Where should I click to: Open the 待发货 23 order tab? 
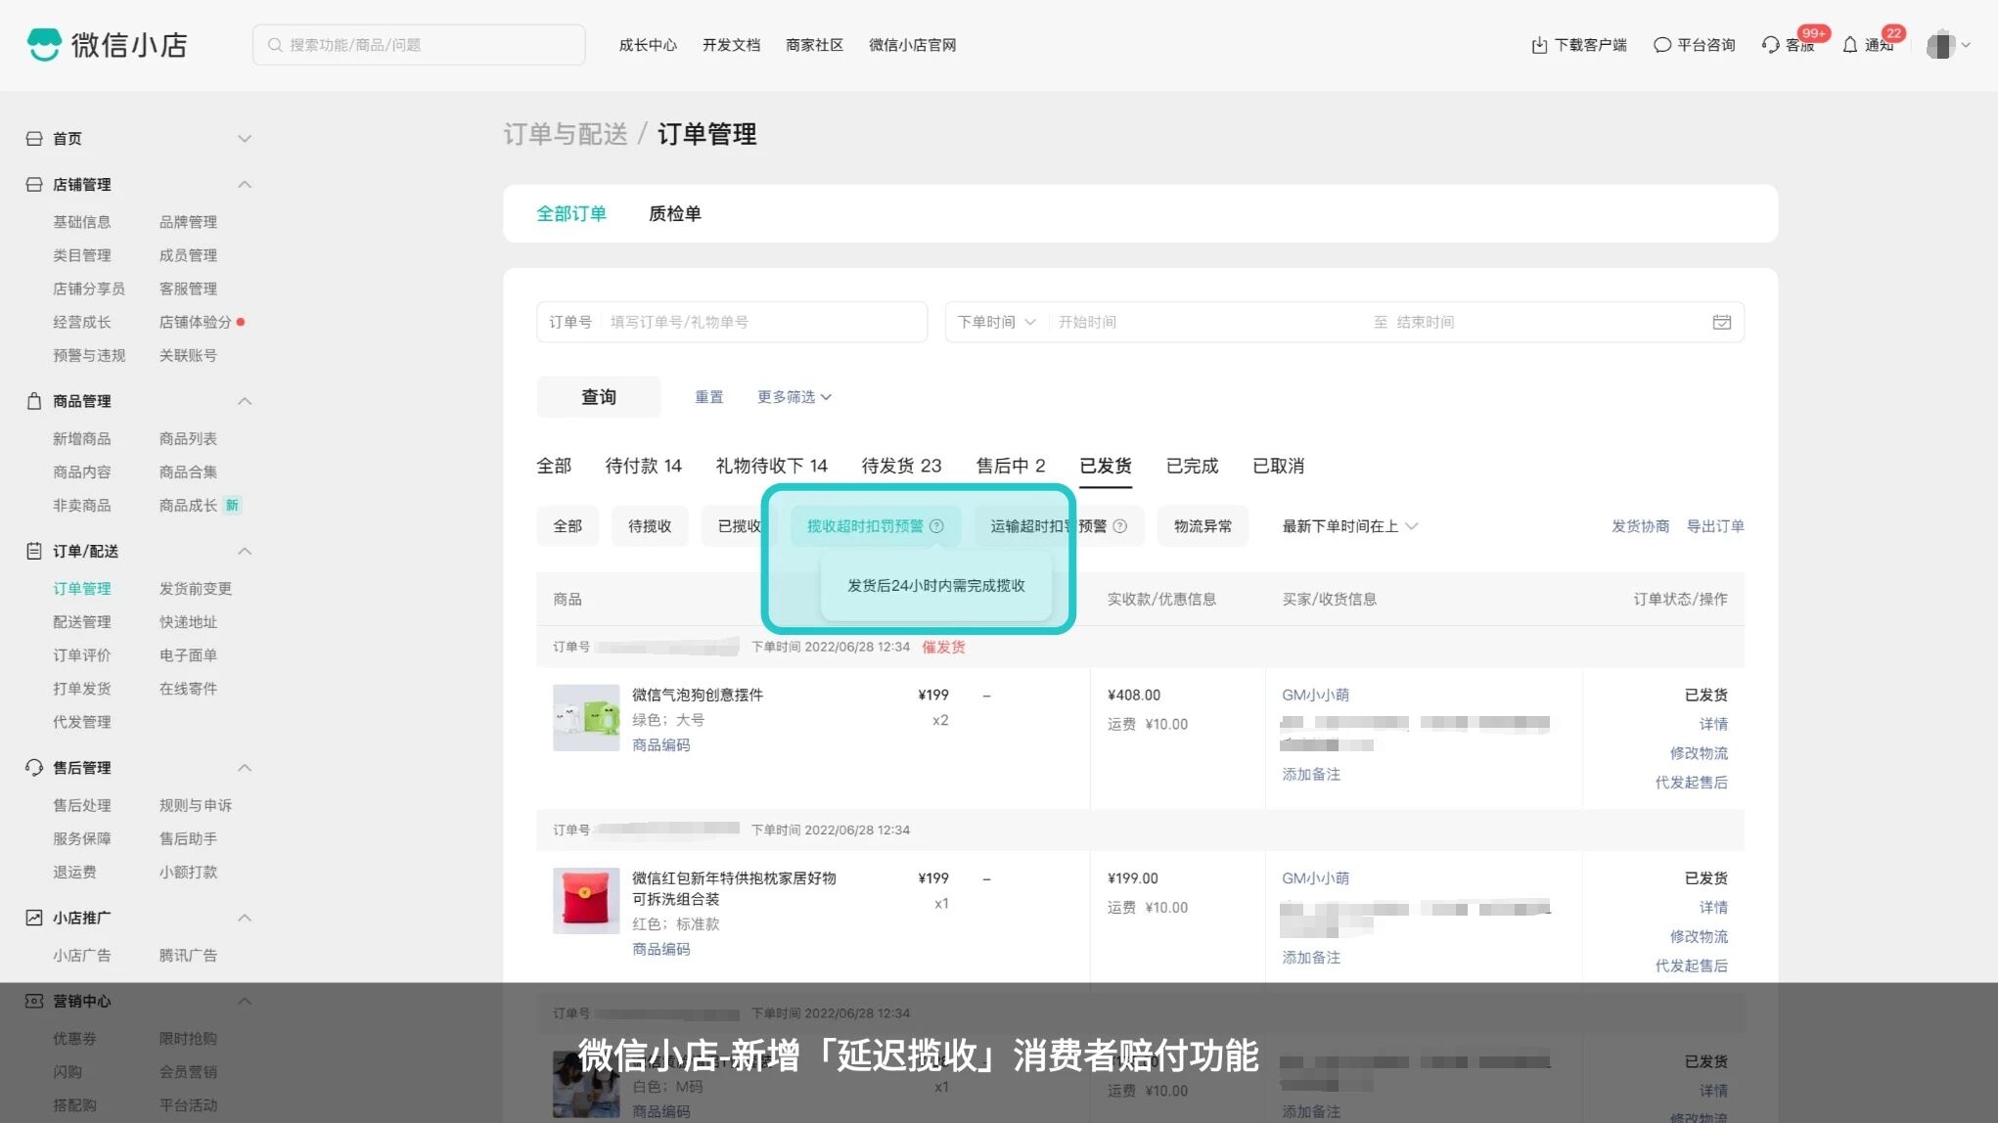click(900, 466)
